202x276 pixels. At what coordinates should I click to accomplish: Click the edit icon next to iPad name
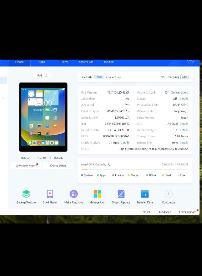pyautogui.click(x=46, y=75)
